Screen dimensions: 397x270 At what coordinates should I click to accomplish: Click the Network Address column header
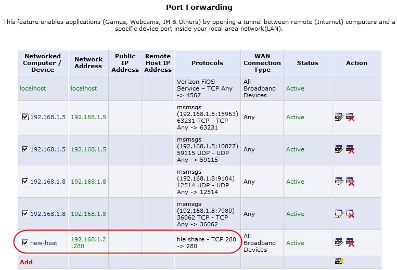88,63
